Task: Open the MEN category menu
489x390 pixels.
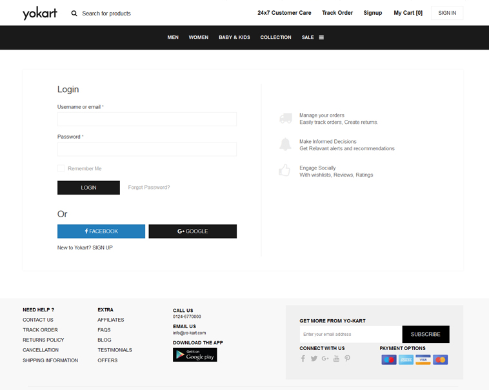Action: (173, 37)
